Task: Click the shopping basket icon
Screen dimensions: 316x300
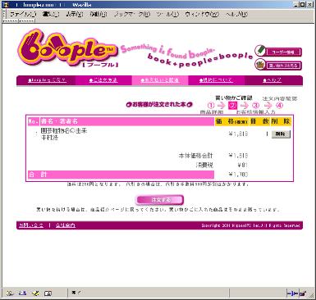Action: (x=260, y=65)
